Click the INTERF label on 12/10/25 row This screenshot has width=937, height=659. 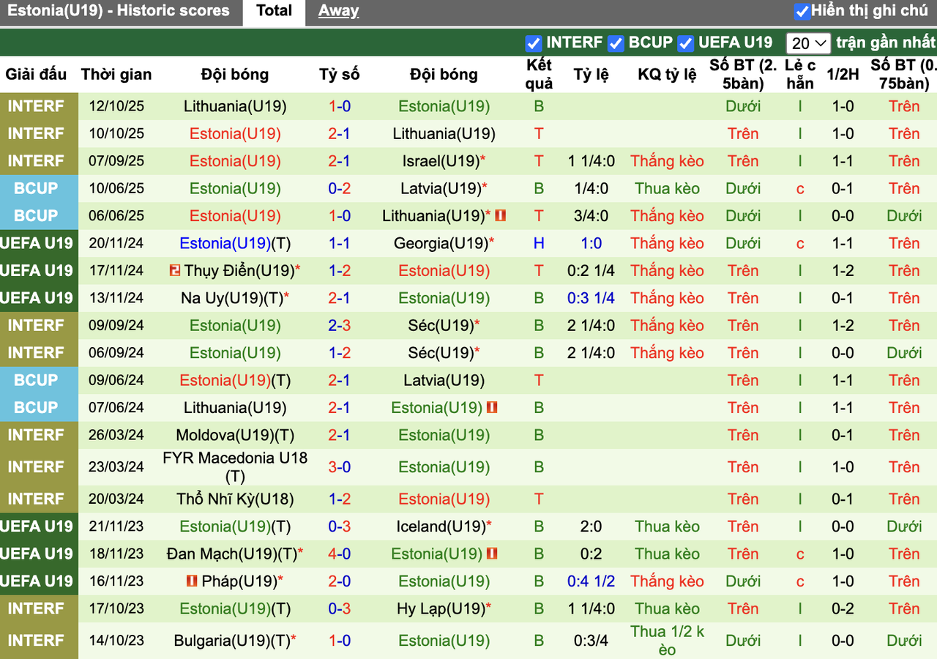click(x=36, y=106)
